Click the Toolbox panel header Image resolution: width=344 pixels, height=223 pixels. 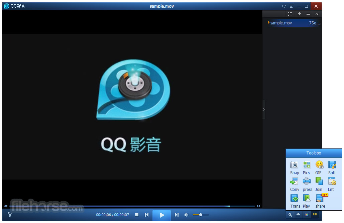[314, 153]
